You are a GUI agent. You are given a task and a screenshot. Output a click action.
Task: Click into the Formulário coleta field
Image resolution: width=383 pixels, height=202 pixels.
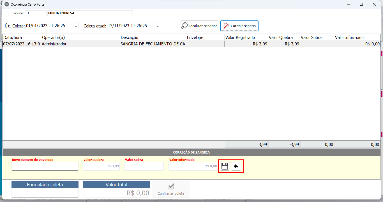[45, 193]
